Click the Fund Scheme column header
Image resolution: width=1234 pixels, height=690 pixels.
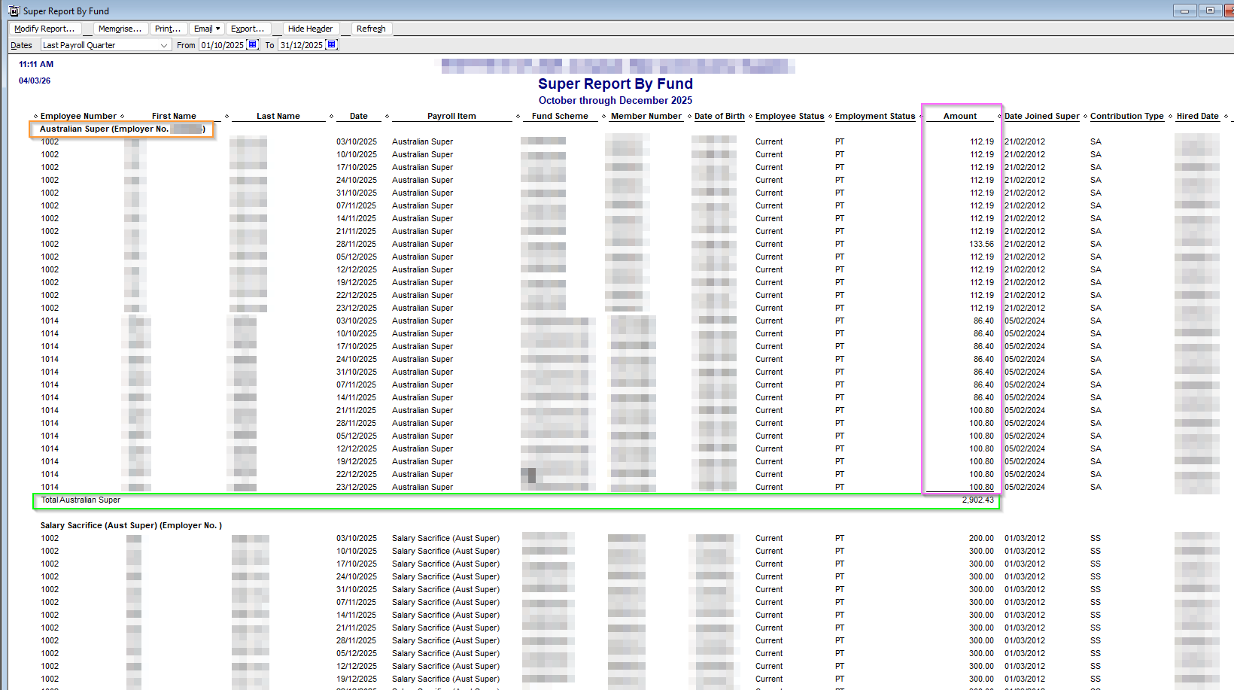click(560, 116)
